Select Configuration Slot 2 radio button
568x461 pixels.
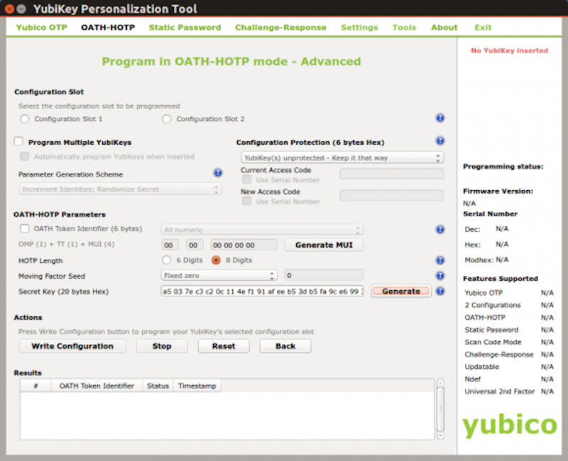(167, 119)
